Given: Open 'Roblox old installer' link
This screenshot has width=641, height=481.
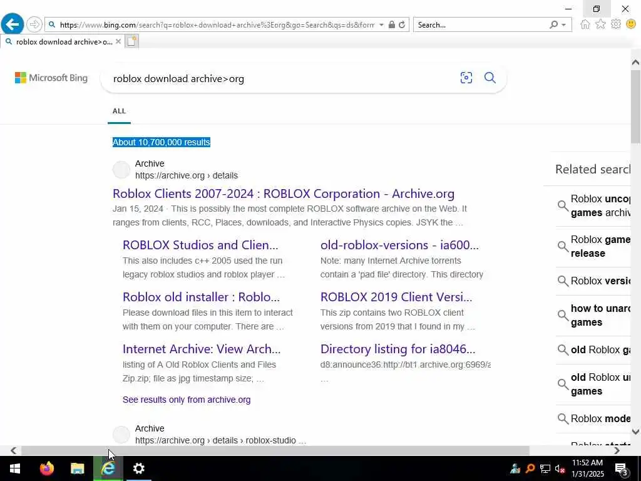Looking at the screenshot, I should [201, 297].
